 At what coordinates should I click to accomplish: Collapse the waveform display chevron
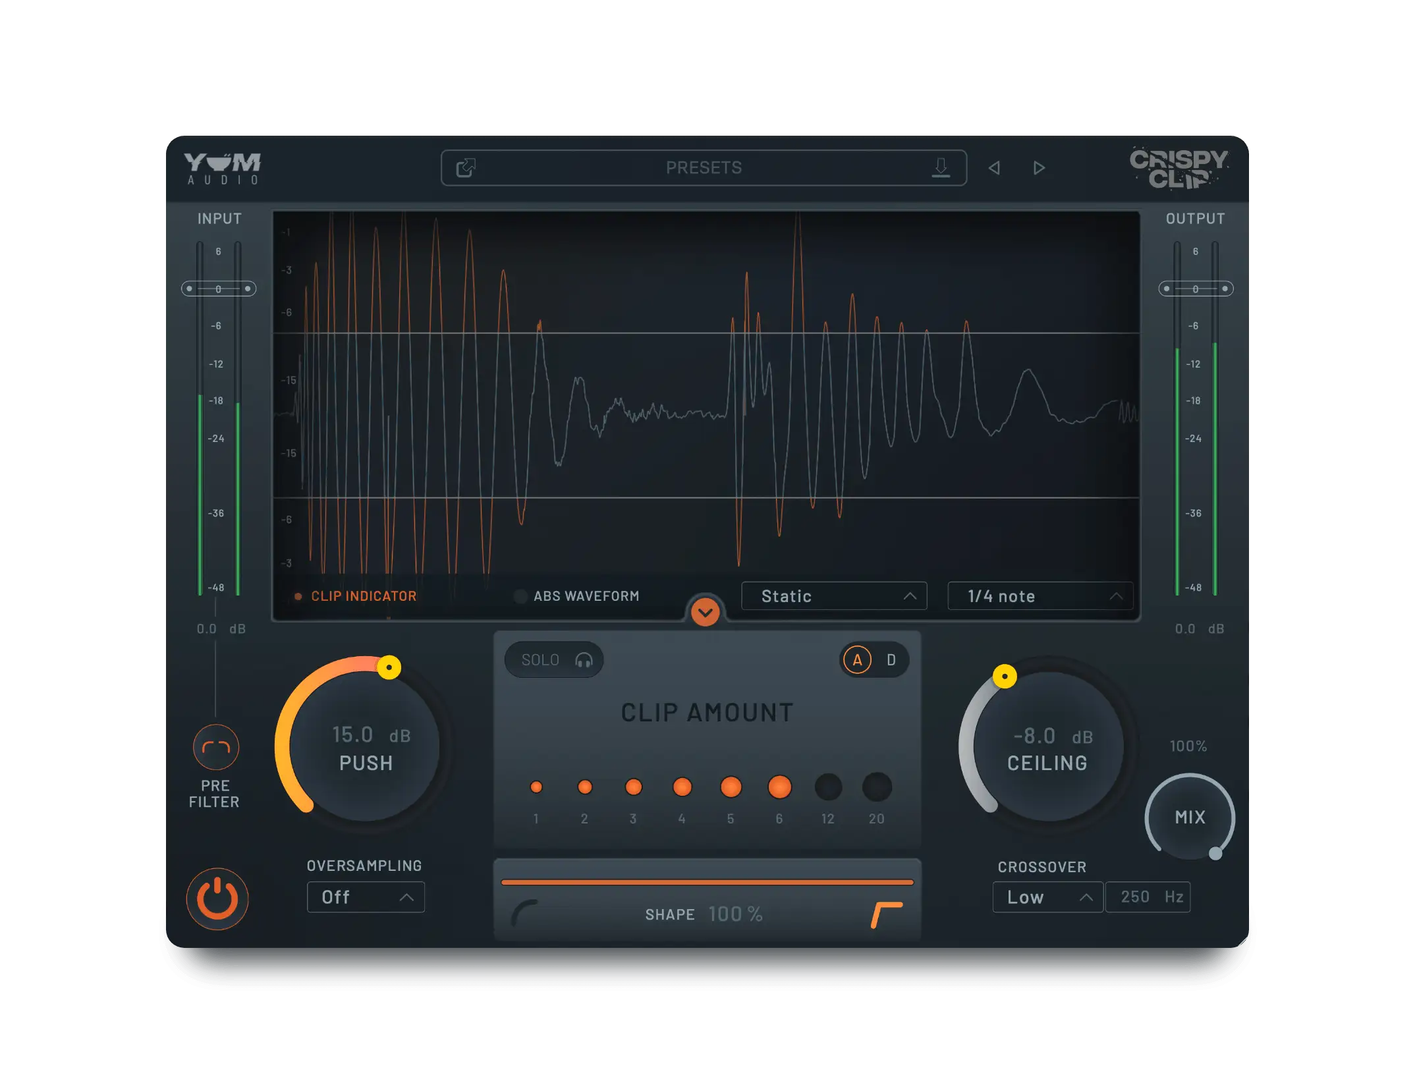(x=705, y=612)
